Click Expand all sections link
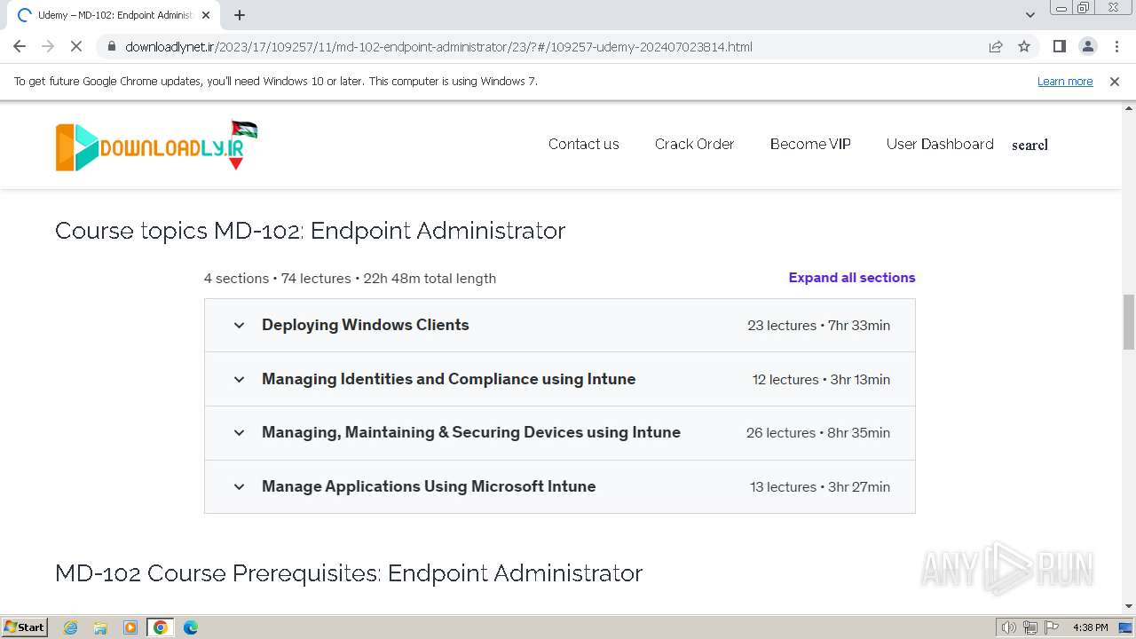 click(x=852, y=278)
